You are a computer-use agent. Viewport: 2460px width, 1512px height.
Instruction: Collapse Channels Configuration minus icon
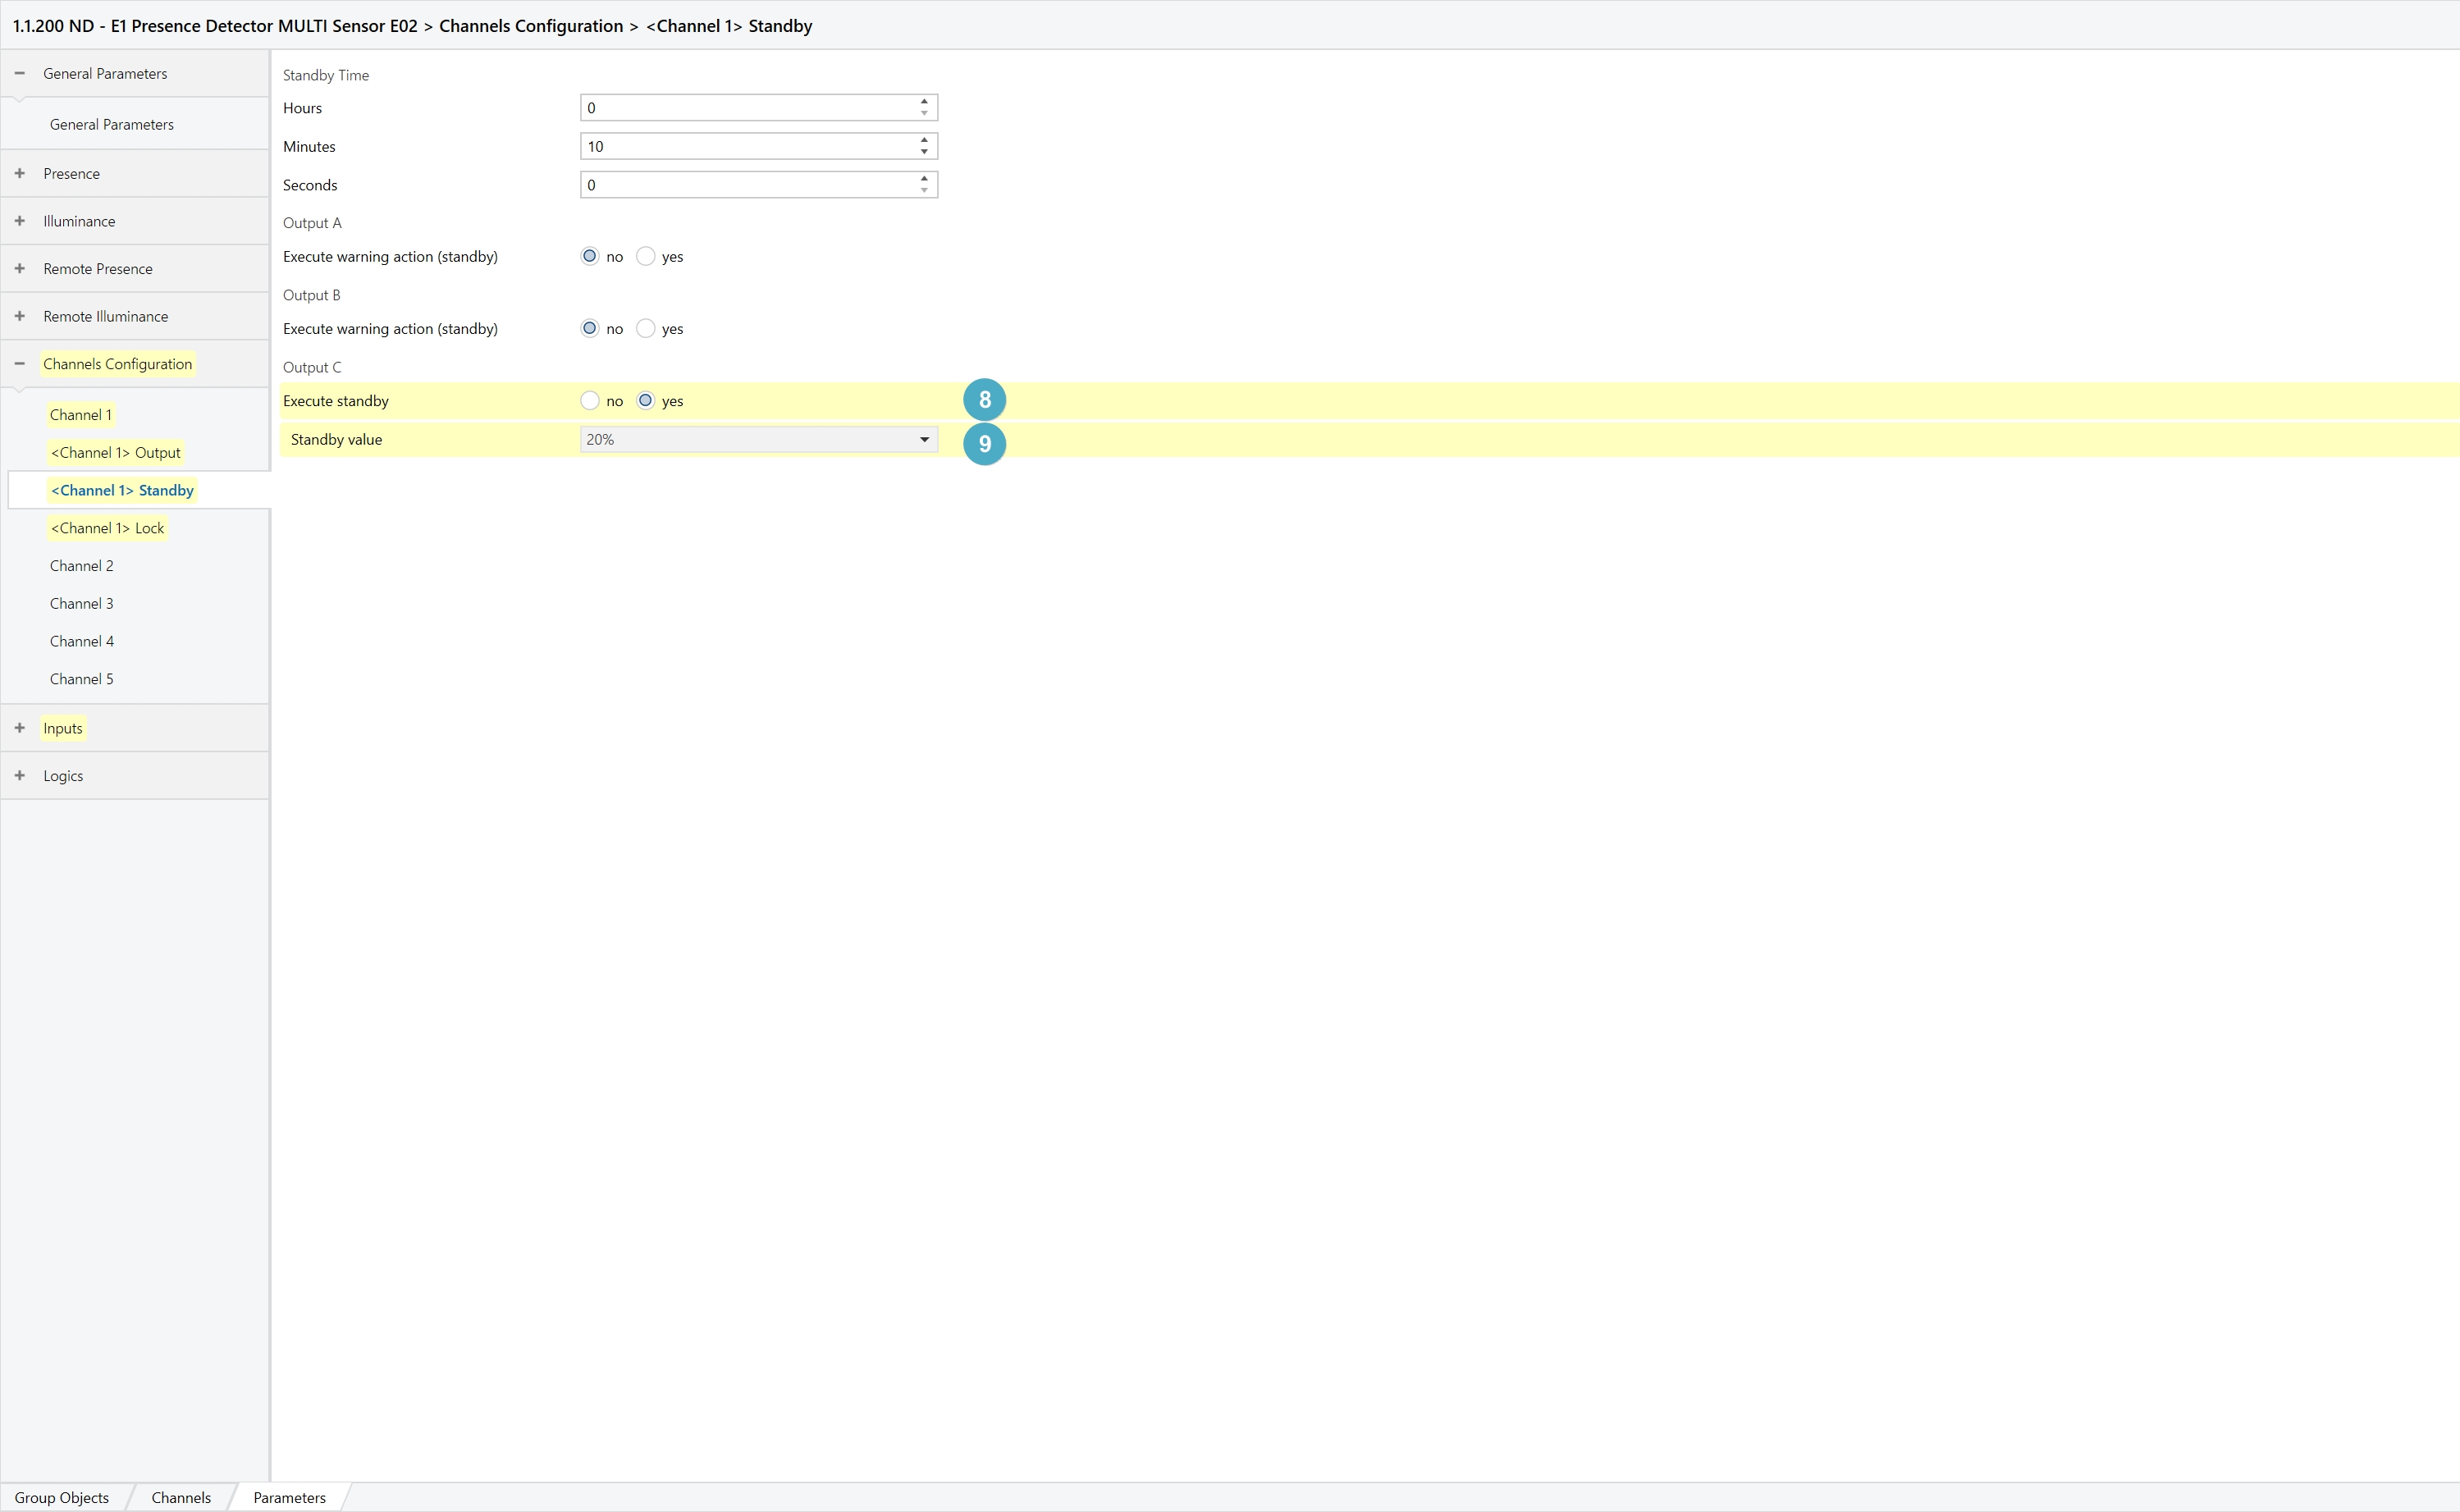[20, 364]
